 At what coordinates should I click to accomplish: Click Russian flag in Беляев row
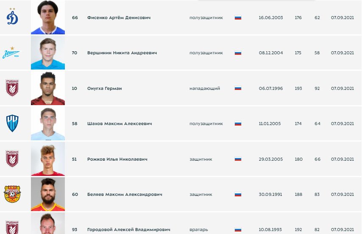238,194
